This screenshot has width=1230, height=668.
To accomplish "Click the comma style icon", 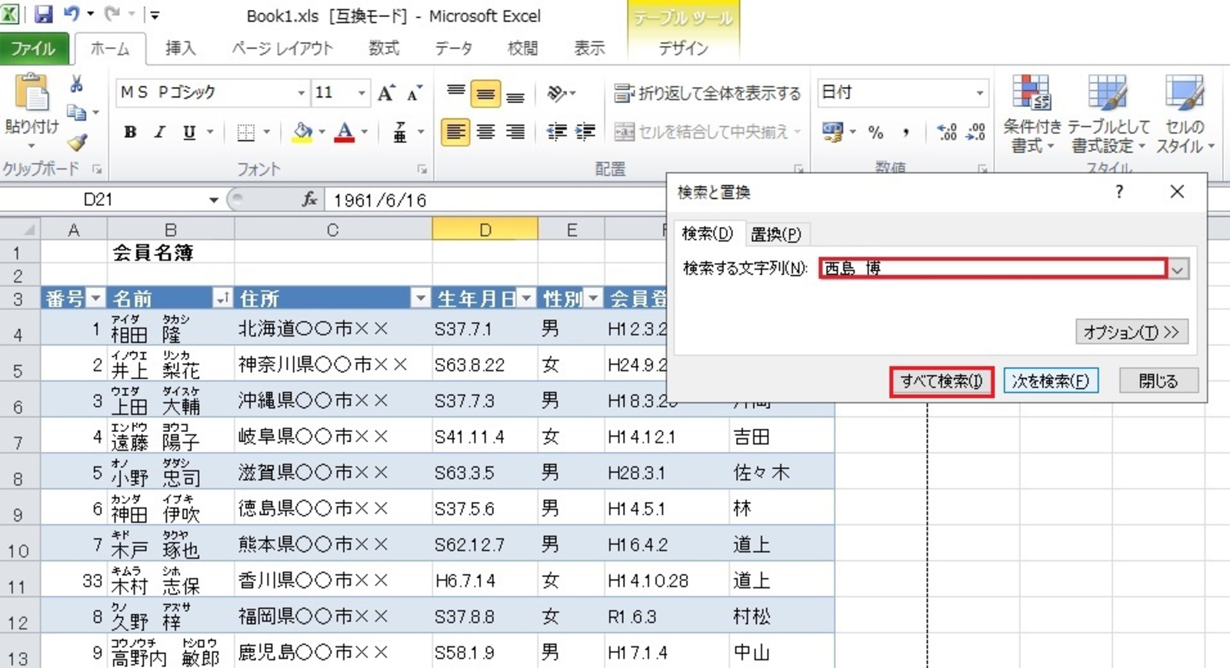I will (906, 132).
